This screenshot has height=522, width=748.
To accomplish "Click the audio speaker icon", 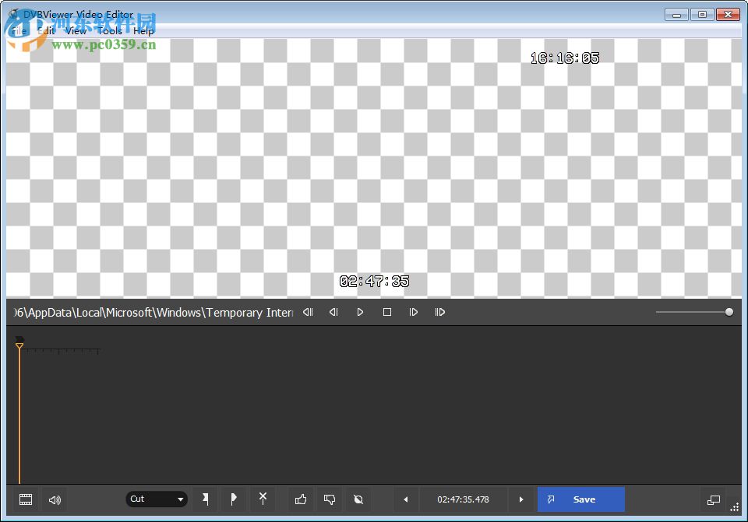I will (54, 499).
